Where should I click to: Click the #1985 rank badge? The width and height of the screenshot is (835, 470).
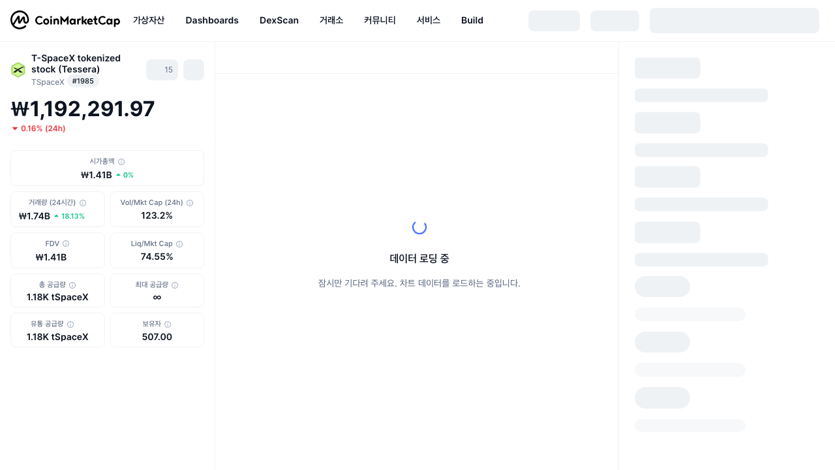pyautogui.click(x=83, y=81)
